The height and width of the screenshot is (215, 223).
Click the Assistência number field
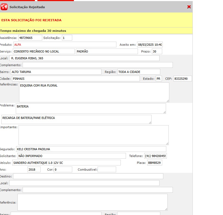[30, 38]
